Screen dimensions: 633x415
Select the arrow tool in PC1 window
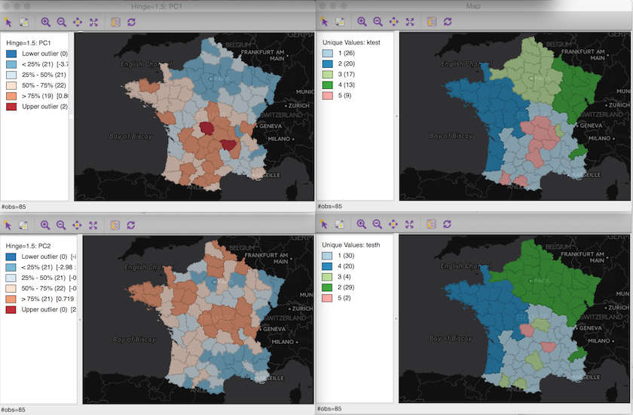point(8,22)
